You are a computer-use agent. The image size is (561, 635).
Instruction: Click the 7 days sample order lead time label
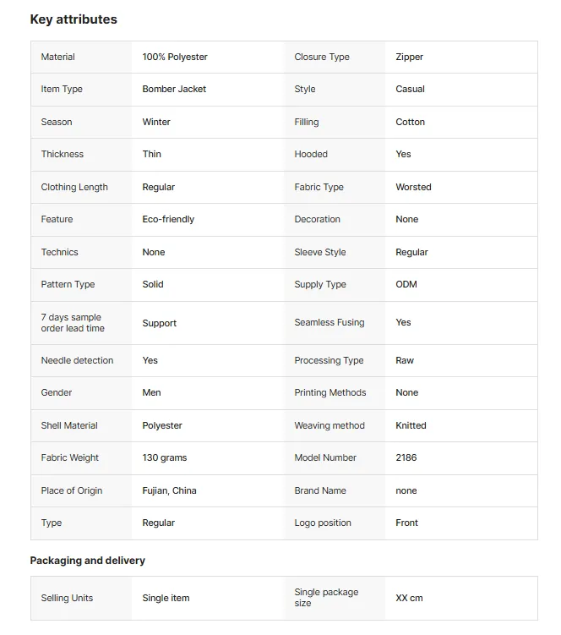pyautogui.click(x=73, y=323)
